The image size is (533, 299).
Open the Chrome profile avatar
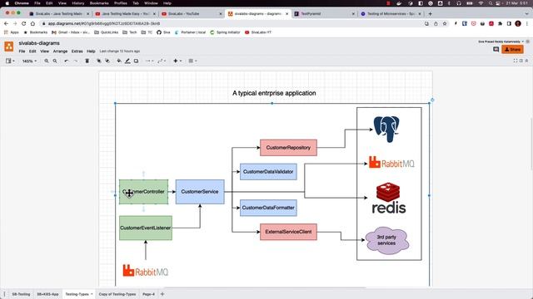pyautogui.click(x=518, y=23)
